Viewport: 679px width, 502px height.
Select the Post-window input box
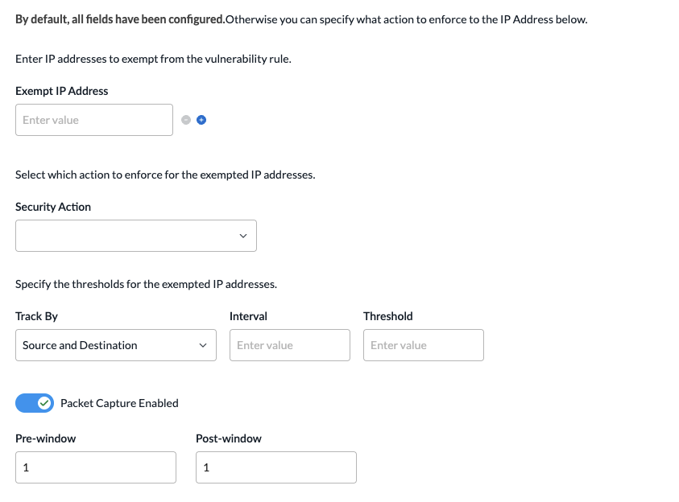pyautogui.click(x=276, y=467)
